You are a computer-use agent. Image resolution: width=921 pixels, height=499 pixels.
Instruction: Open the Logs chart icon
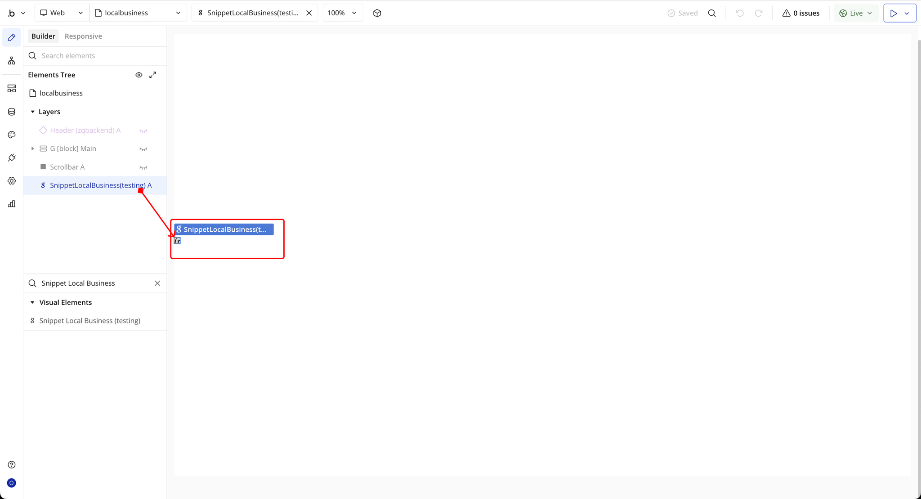point(12,204)
